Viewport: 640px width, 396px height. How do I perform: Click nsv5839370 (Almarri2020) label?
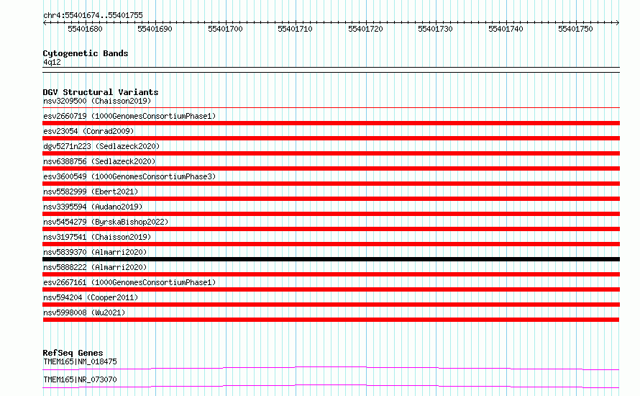pos(95,252)
